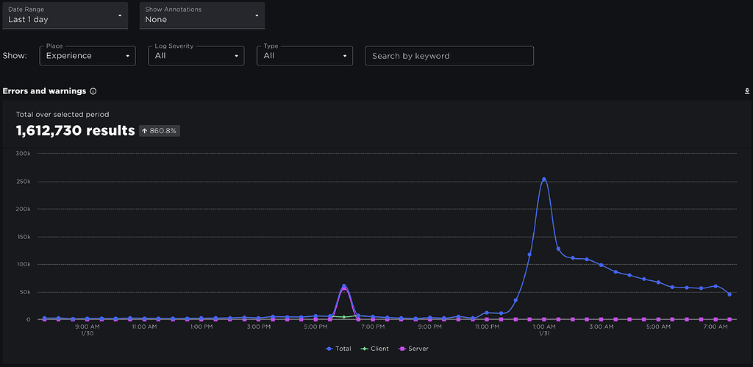Click the 5:00 AM axis label

[658, 327]
